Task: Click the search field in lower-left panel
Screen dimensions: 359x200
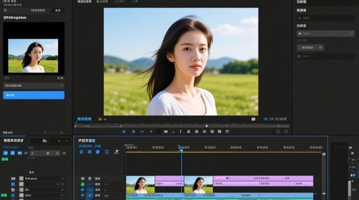Action: pos(45,153)
